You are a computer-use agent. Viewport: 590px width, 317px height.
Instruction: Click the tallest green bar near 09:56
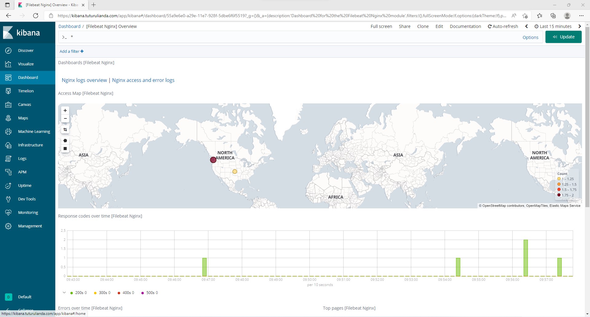coord(526,258)
